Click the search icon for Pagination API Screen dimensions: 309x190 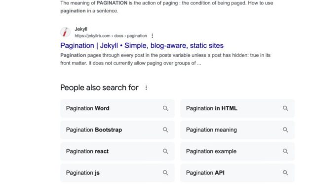[285, 173]
